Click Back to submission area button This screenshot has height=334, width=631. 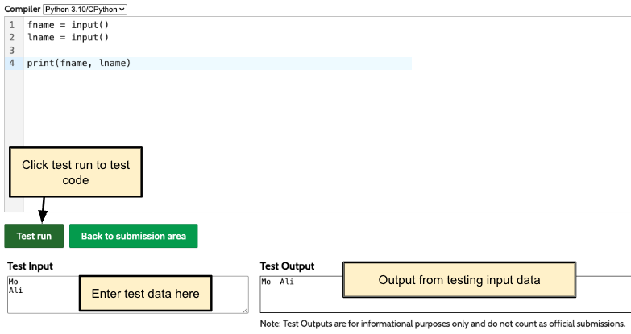[133, 236]
